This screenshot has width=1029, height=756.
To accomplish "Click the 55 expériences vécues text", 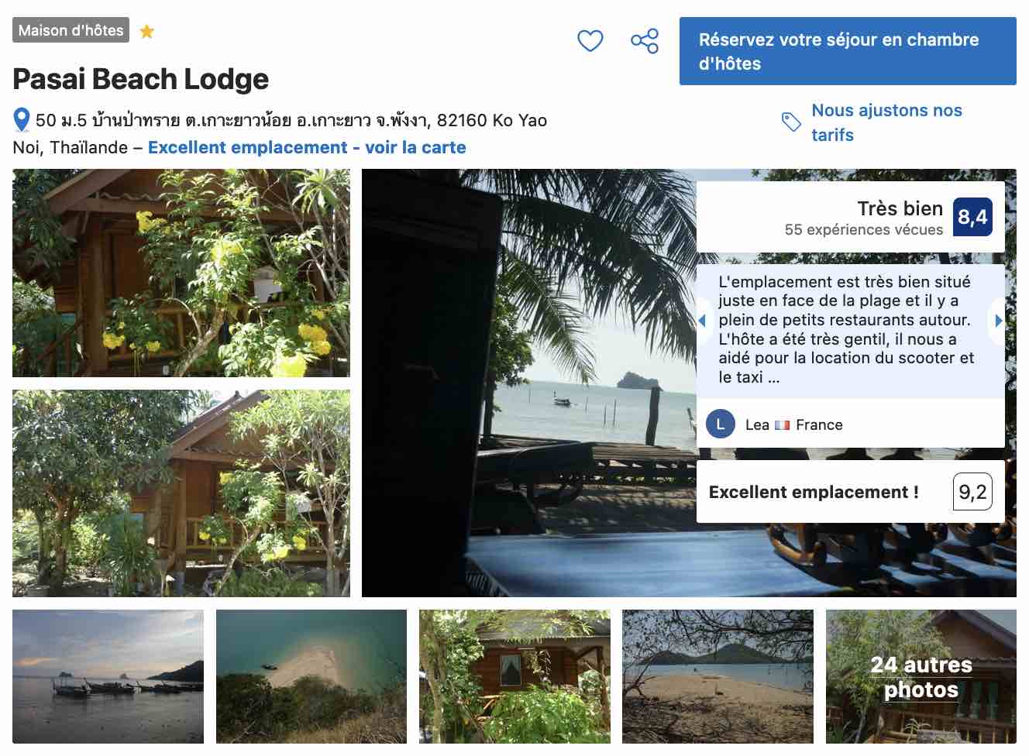I will 863,229.
